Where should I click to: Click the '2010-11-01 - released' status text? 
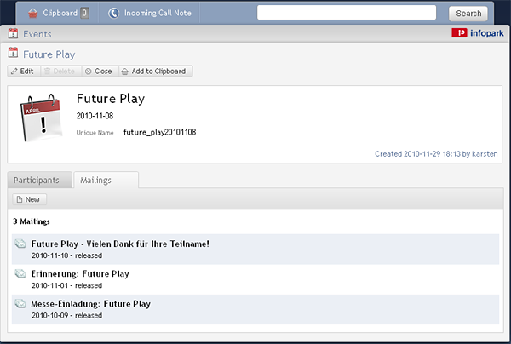(66, 285)
